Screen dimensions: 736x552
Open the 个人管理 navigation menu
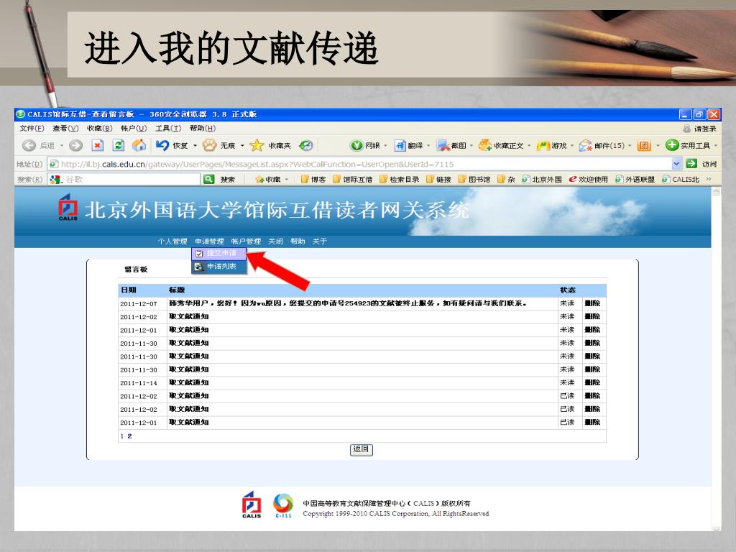172,241
